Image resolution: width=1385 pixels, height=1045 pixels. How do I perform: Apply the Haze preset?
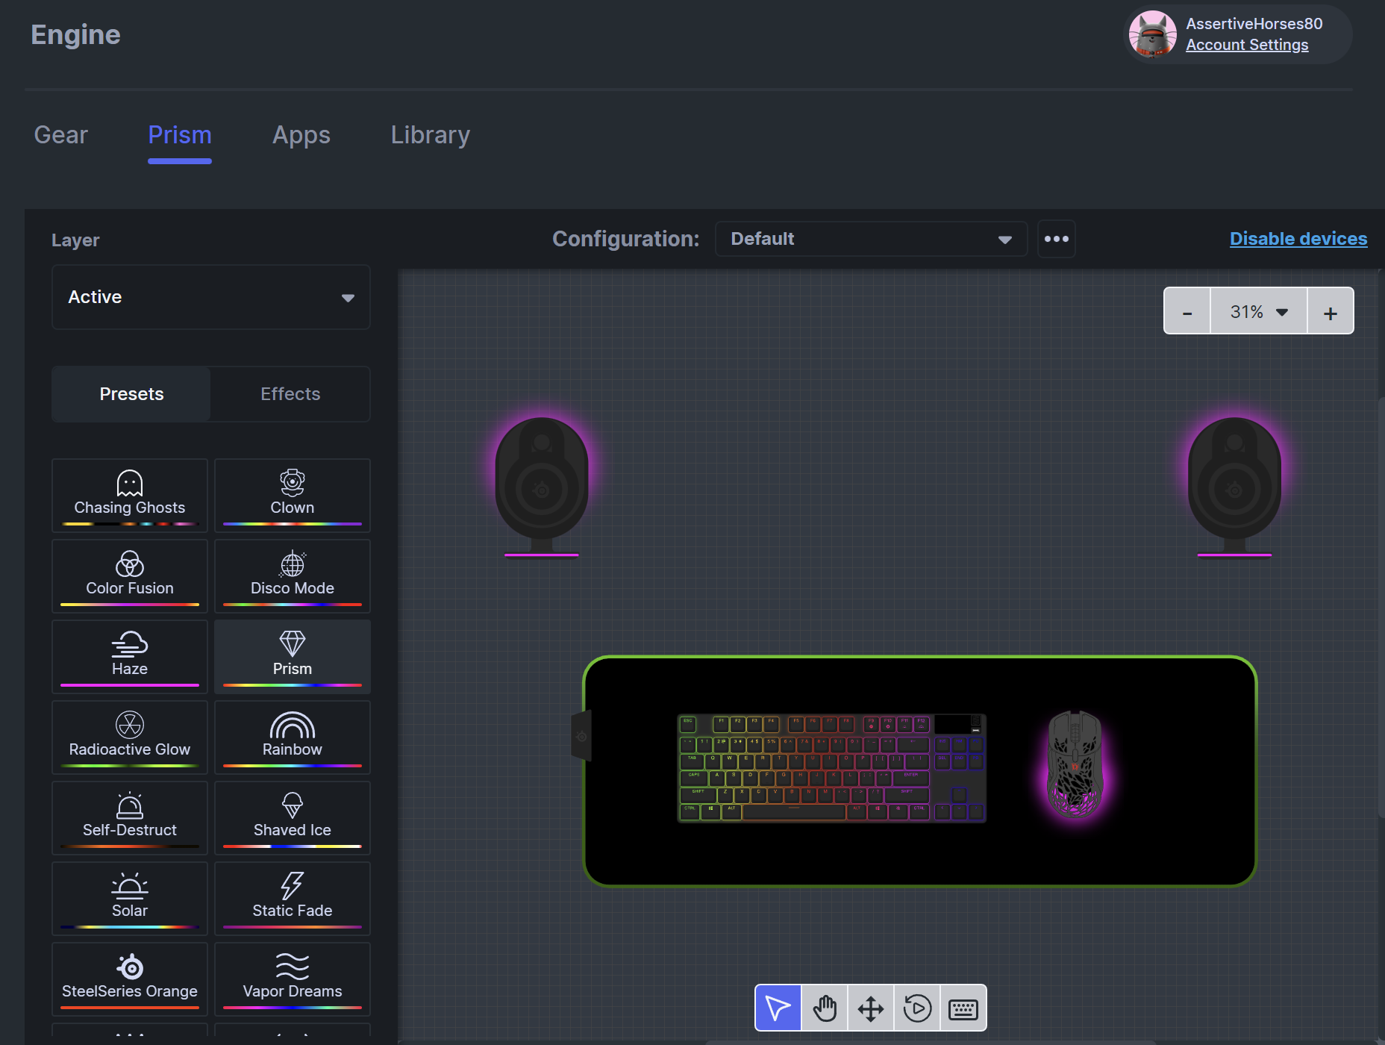tap(130, 657)
